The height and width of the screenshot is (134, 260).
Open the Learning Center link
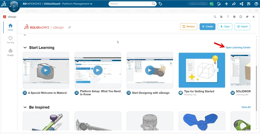click(x=238, y=47)
